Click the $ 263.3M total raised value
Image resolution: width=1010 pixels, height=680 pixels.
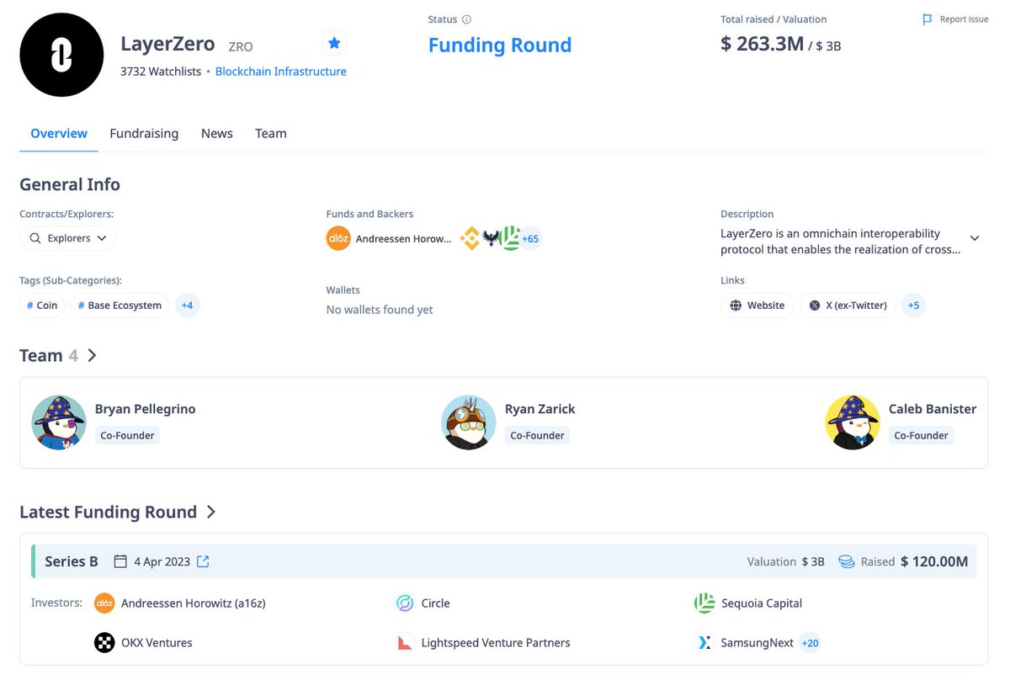763,44
